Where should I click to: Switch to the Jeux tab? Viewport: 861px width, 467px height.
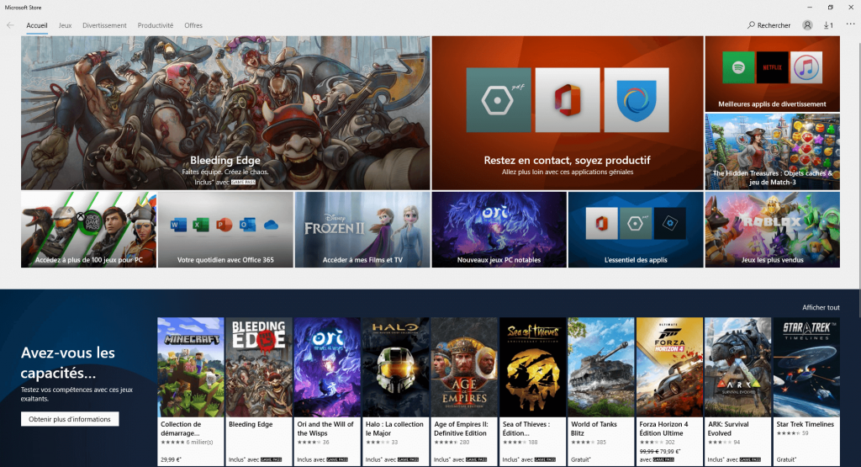click(65, 25)
